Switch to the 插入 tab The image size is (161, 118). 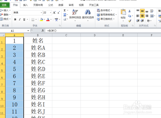tap(25, 5)
